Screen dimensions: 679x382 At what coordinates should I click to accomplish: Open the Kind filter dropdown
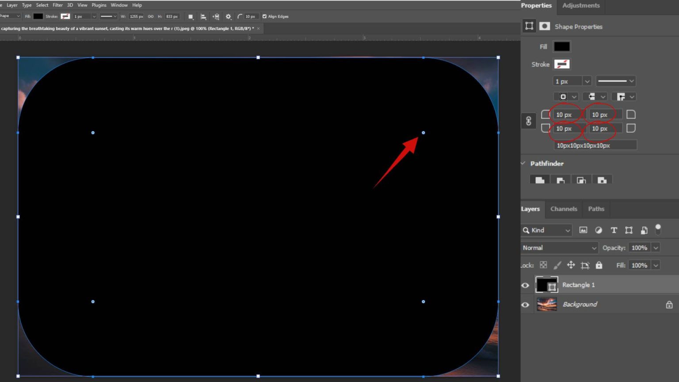[x=568, y=230]
